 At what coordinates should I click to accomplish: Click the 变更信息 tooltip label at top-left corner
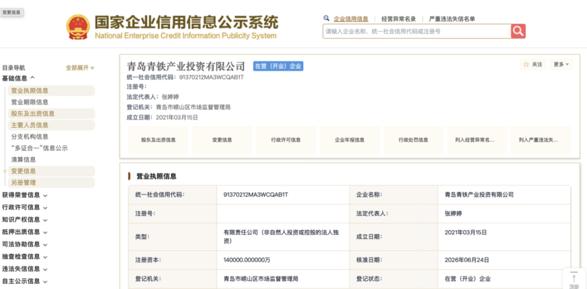click(x=12, y=12)
